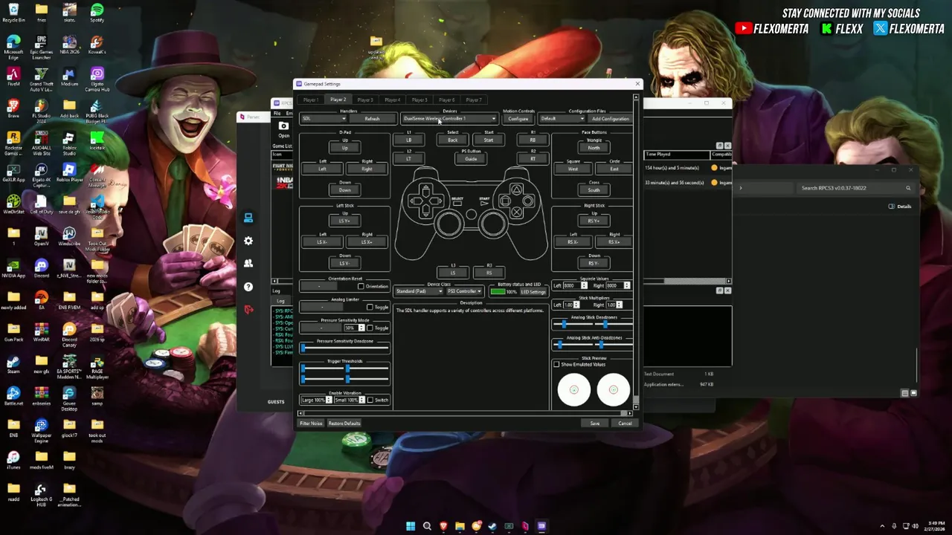Click the PS Button Guide mapping

(x=471, y=159)
